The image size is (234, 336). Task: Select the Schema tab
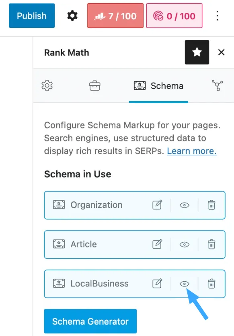point(158,86)
